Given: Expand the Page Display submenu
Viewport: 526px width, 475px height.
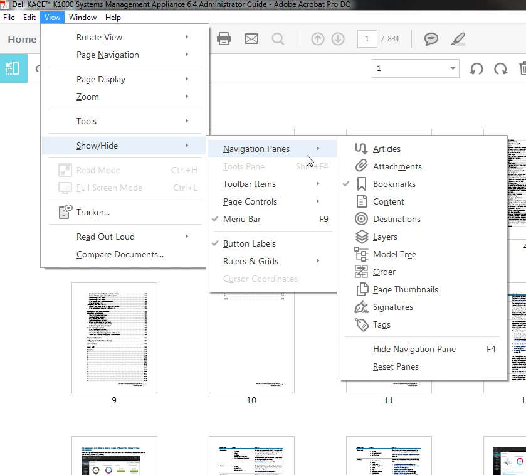Looking at the screenshot, I should point(124,79).
